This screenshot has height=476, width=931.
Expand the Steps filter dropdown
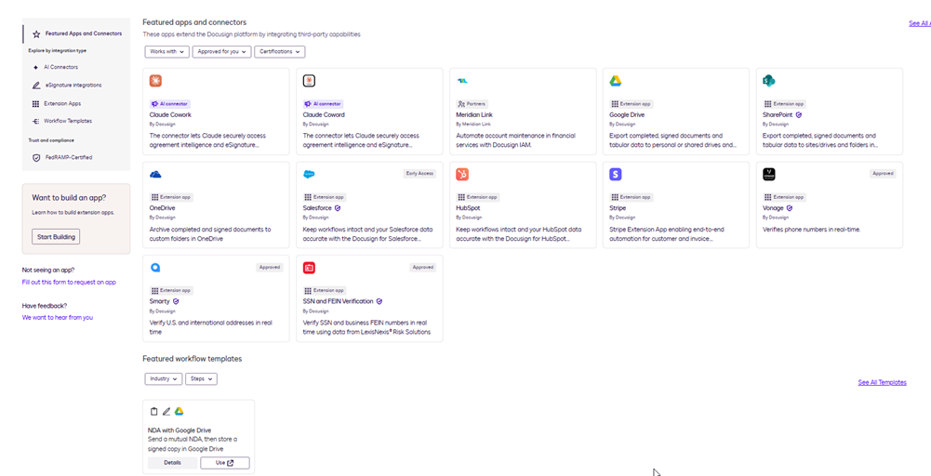pos(201,378)
